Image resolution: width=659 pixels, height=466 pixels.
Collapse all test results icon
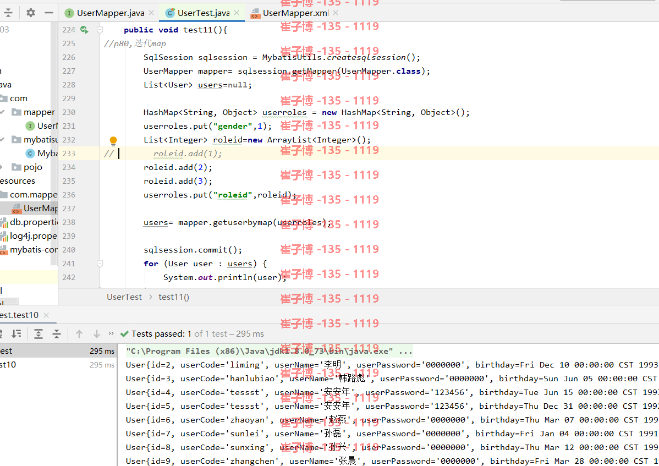click(x=56, y=333)
